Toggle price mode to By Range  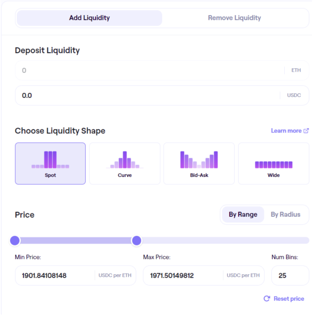point(243,215)
